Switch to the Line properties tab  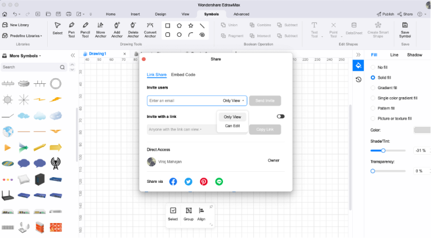click(x=394, y=55)
